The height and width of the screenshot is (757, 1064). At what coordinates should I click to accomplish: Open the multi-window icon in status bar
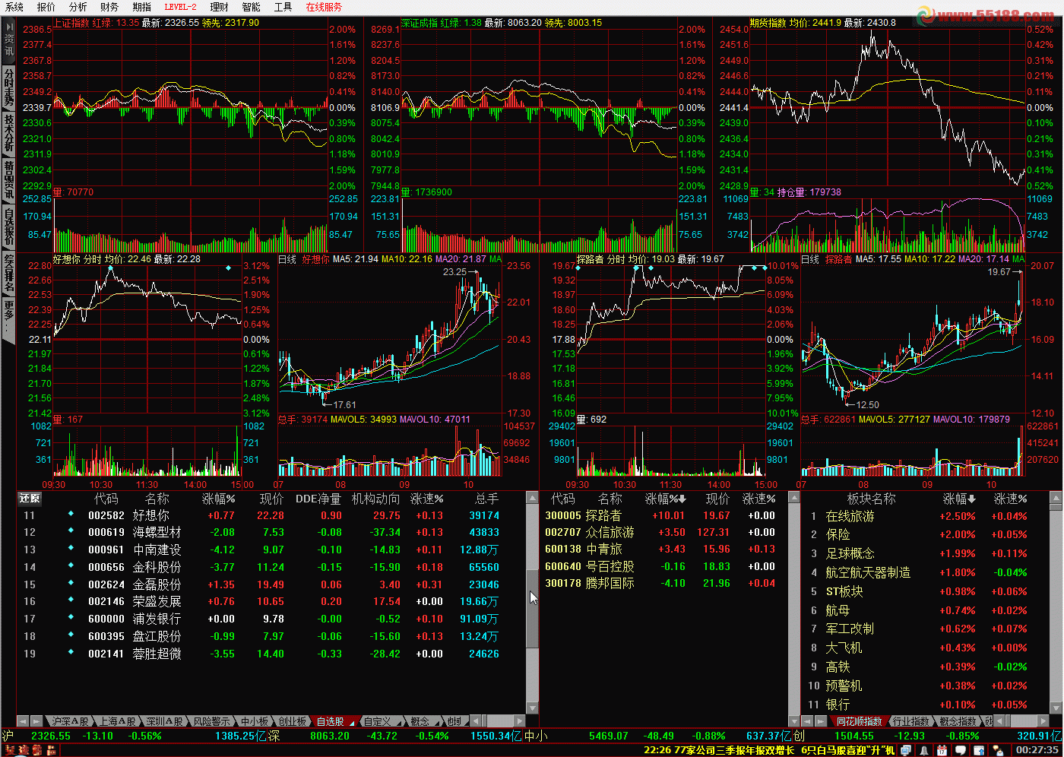906,750
